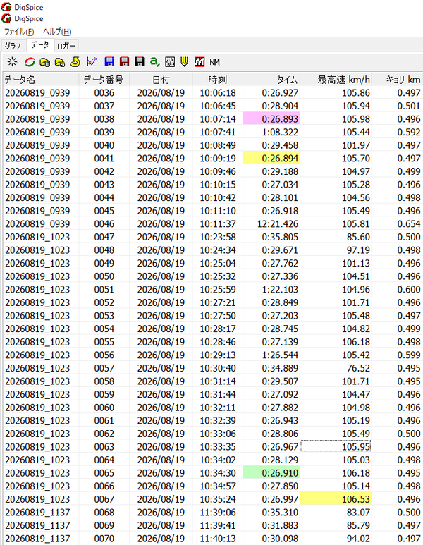Click data number 0044
423x545 pixels.
click(x=104, y=197)
